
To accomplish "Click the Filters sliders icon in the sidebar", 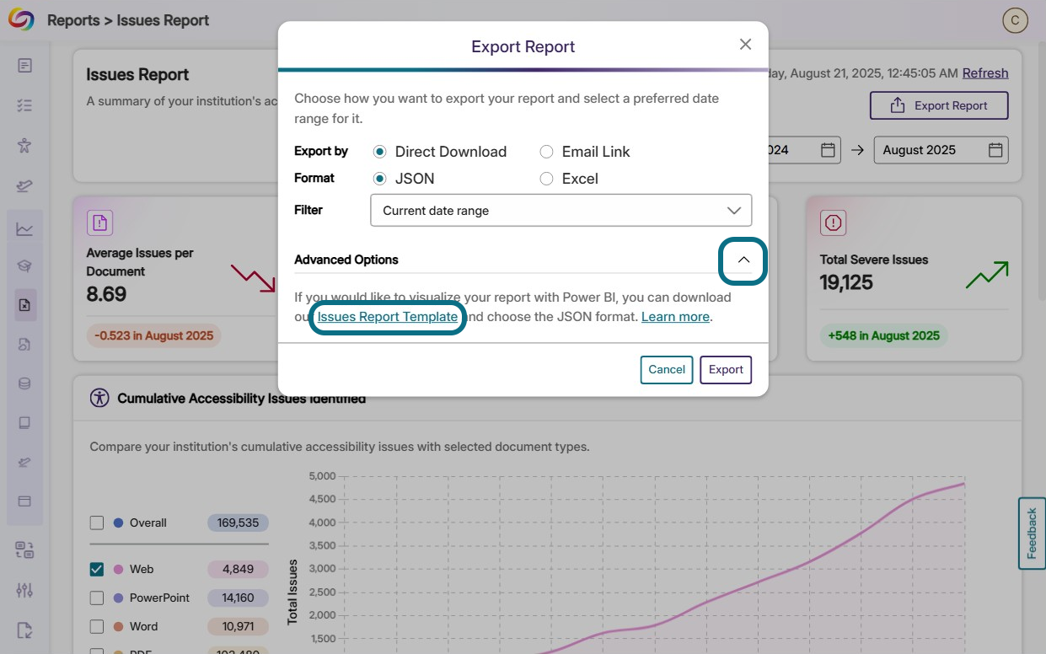I will pyautogui.click(x=25, y=590).
